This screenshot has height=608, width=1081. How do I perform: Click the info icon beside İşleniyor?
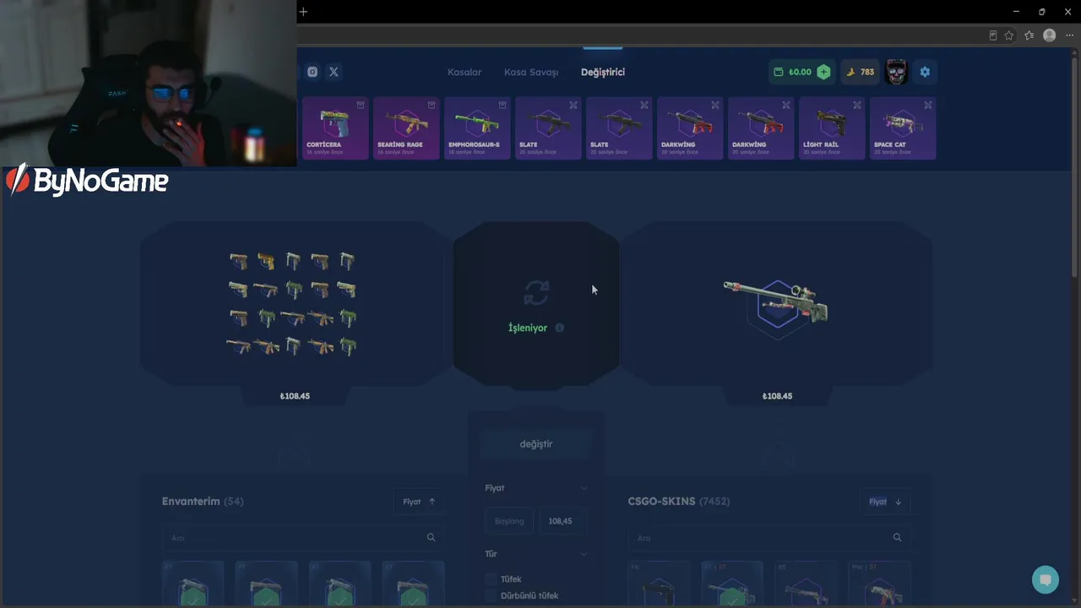tap(559, 328)
